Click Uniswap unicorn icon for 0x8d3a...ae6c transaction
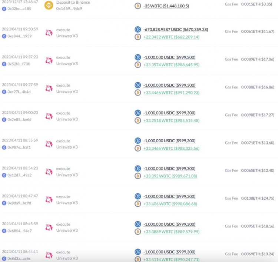Image resolution: width=278 pixels, height=262 pixels. pos(49,255)
